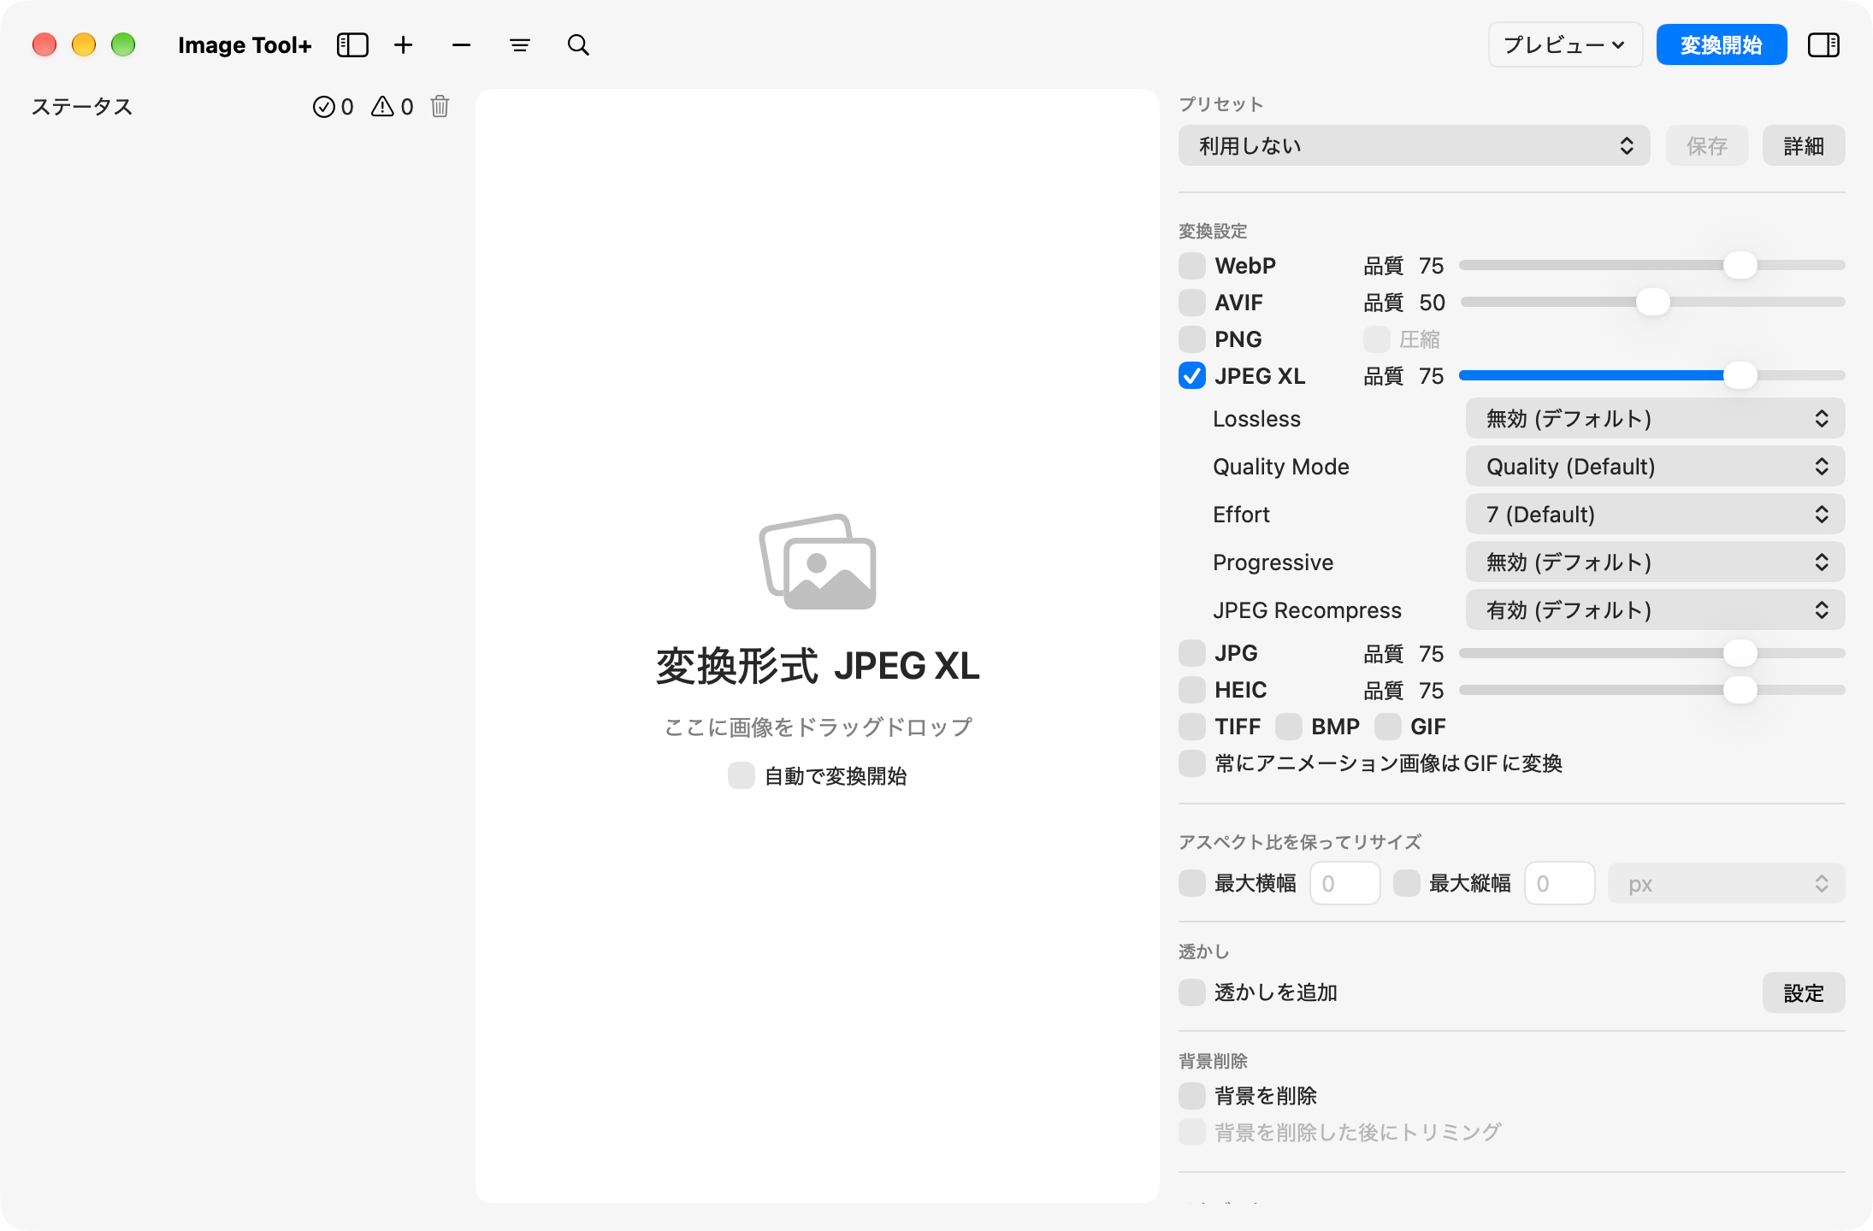Viewport: 1873px width, 1231px height.
Task: Open the filter list icon in toolbar
Action: [x=520, y=45]
